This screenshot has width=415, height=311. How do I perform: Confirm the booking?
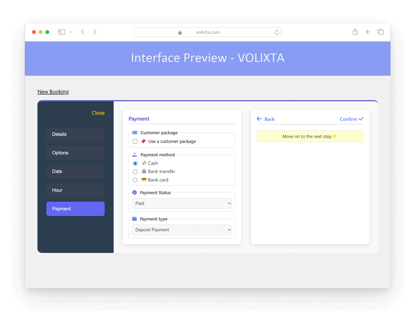point(352,119)
